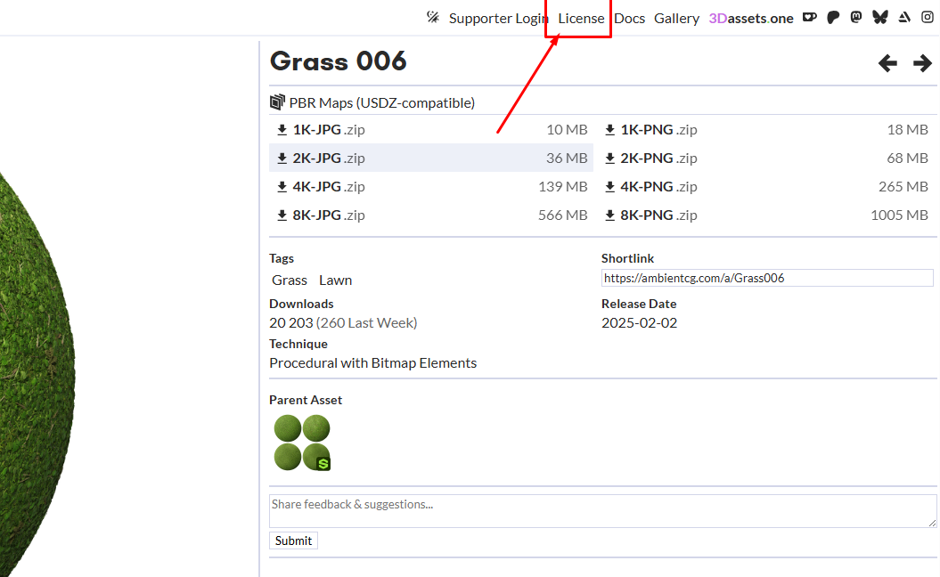
Task: Click the Grass 006 title heading
Action: (x=338, y=61)
